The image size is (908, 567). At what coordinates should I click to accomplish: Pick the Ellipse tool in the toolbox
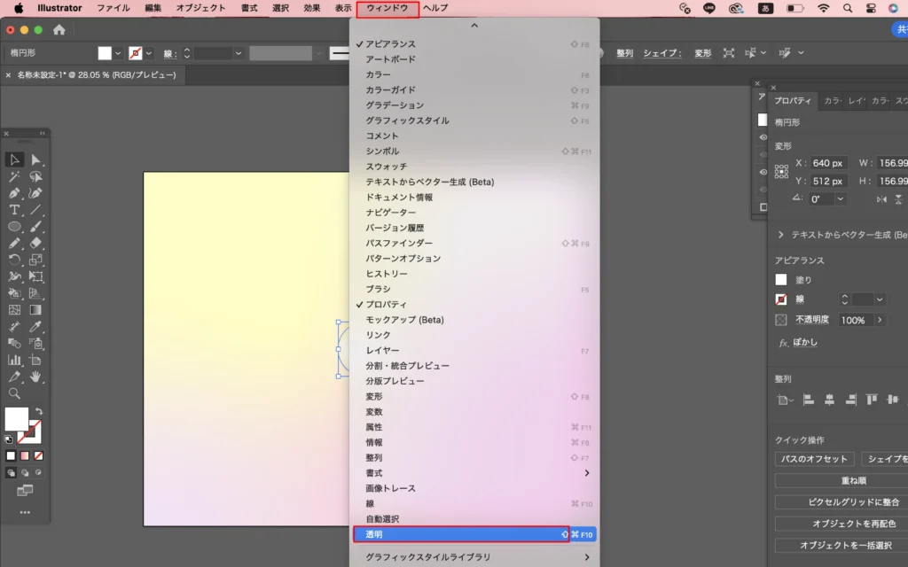14,227
